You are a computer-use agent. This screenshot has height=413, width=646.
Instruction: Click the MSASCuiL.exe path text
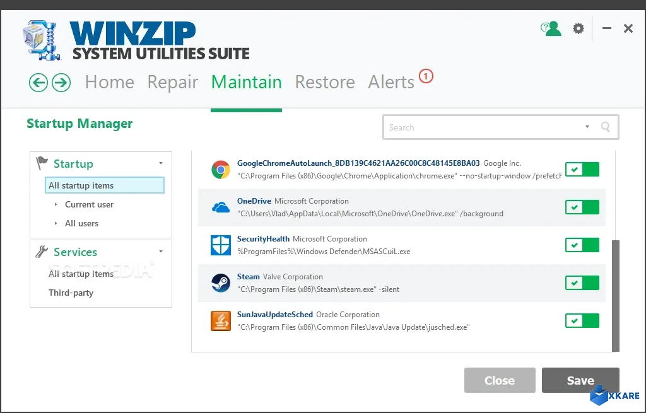324,252
